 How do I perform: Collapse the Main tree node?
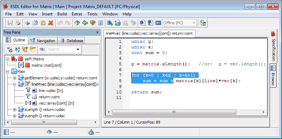pos(7,72)
